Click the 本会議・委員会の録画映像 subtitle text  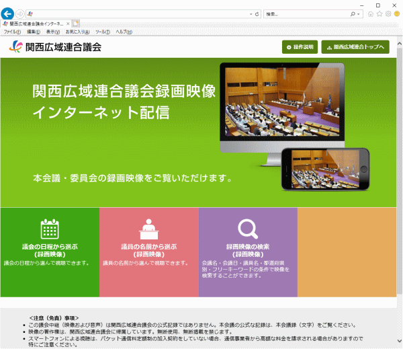132,178
